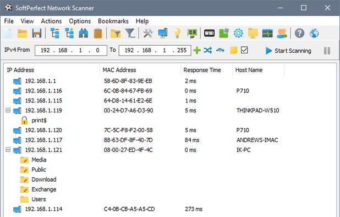Screen dimensions: 340x217
Task: Click the pause scanning button
Action: 327,51
